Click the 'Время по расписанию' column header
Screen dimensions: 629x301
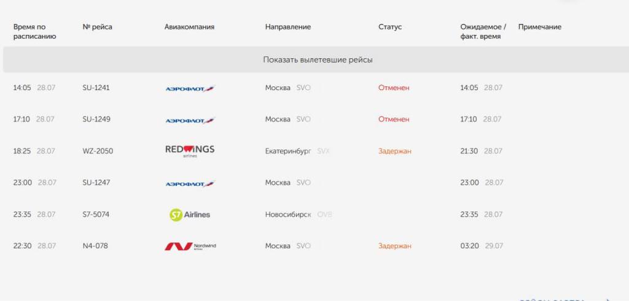point(34,31)
